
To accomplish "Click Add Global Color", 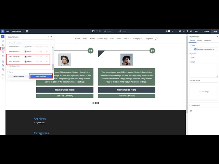I will pos(14,66).
